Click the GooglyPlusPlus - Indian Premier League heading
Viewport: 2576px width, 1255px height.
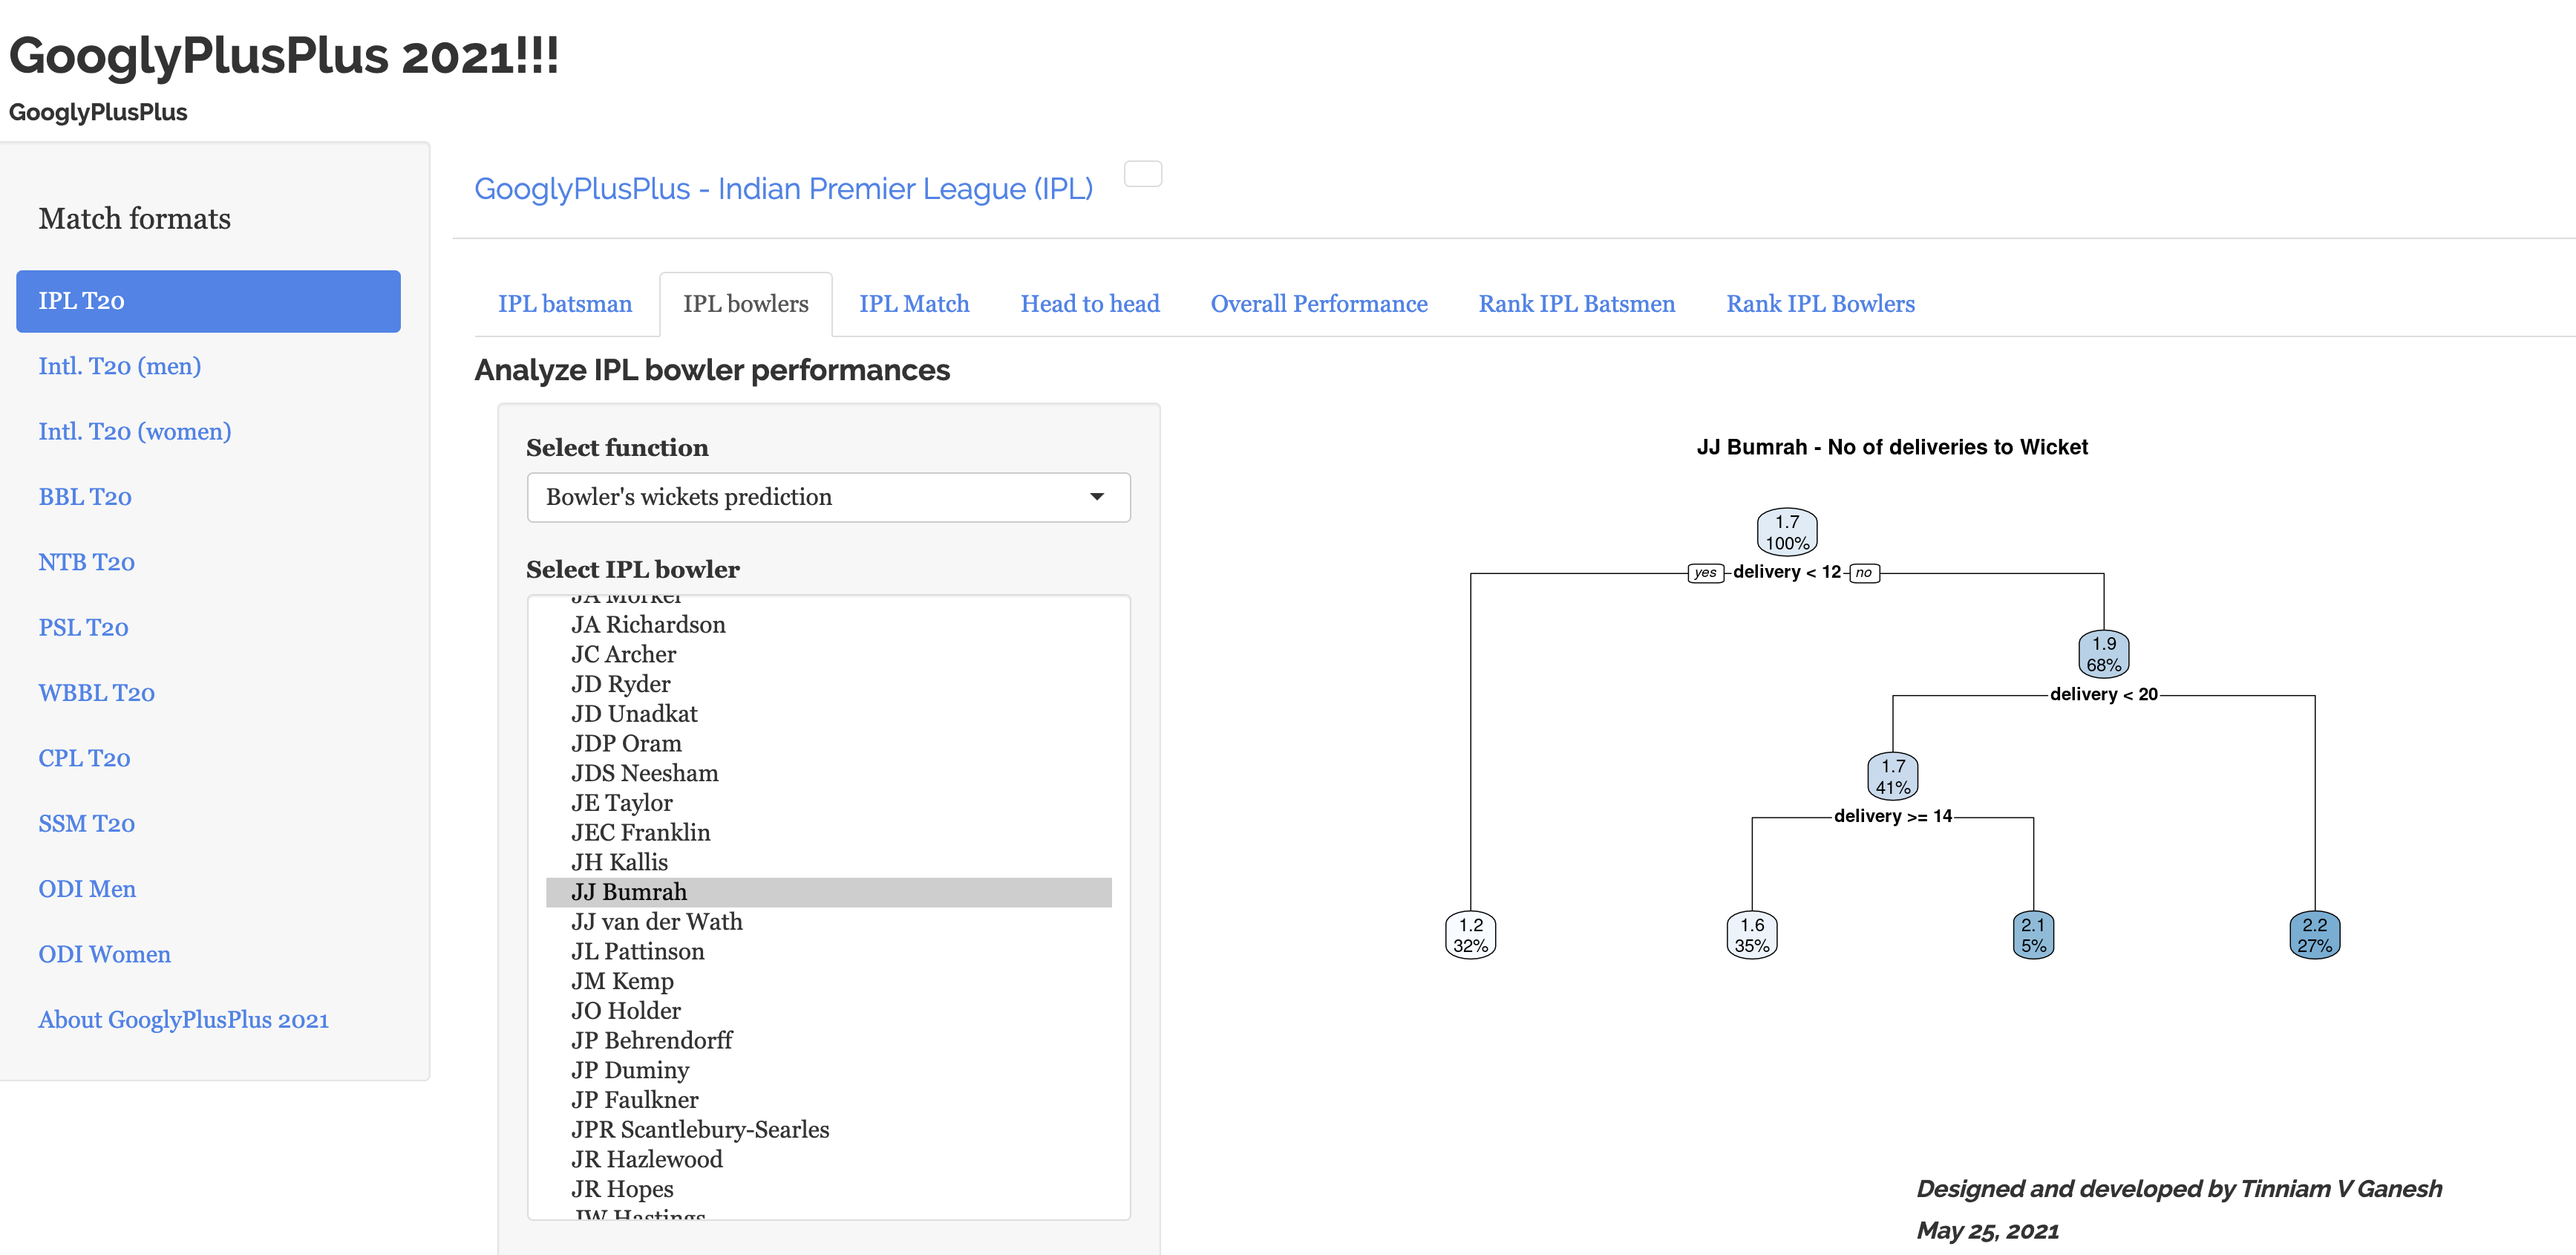[783, 189]
